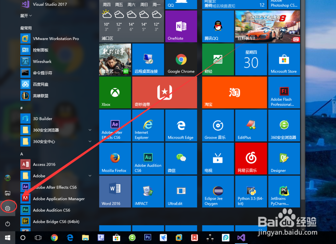336x244 pixels.
Task: Open the iMPACT tile
Action: click(x=148, y=192)
